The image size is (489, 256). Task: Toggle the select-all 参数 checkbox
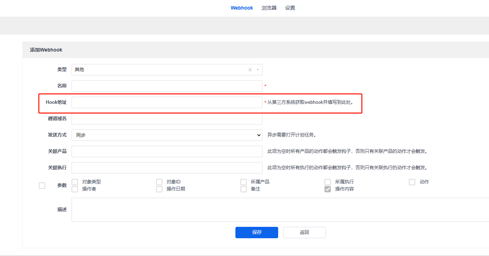(42, 185)
